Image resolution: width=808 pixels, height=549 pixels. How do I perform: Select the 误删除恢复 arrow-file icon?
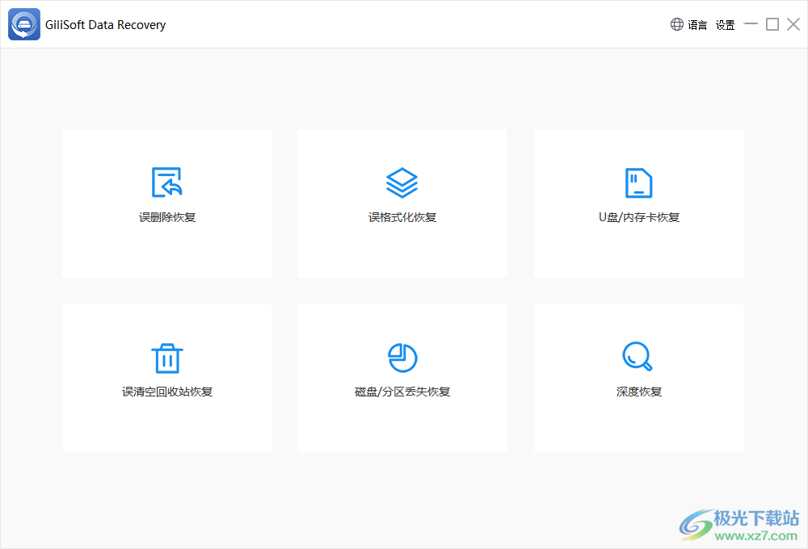pos(166,181)
